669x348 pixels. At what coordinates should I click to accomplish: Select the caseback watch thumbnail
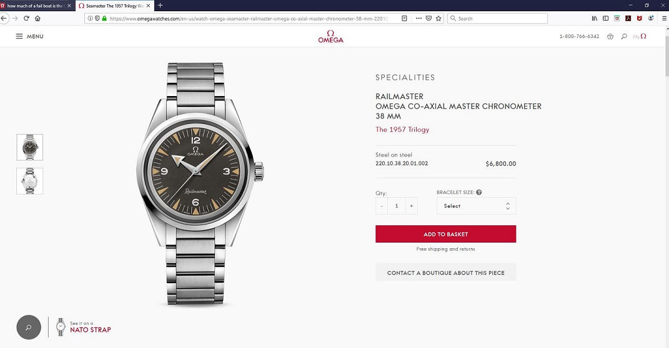click(x=30, y=181)
